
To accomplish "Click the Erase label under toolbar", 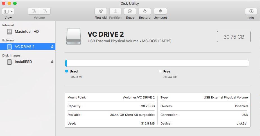I will coord(130,18).
